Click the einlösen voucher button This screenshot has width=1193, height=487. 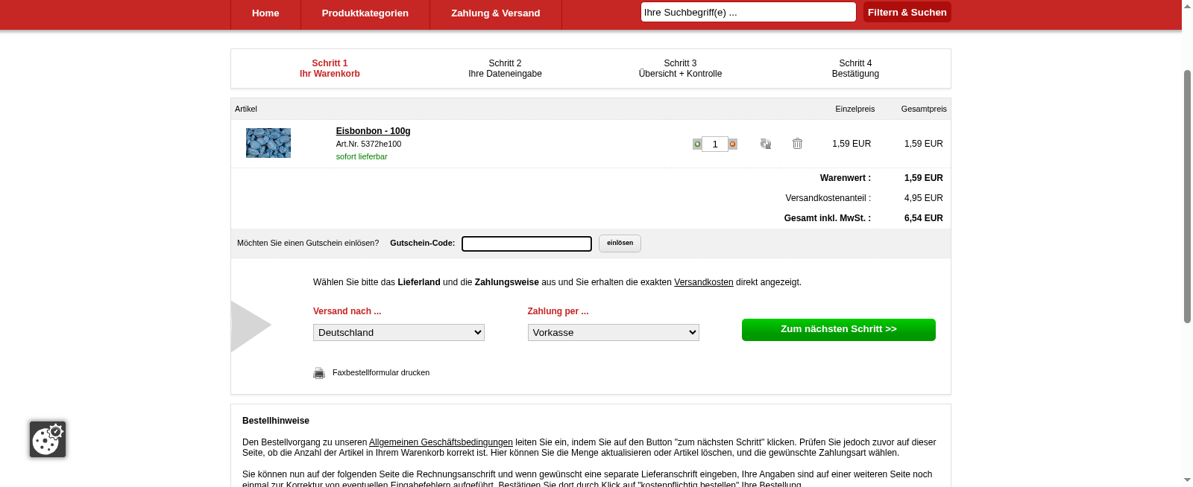620,244
